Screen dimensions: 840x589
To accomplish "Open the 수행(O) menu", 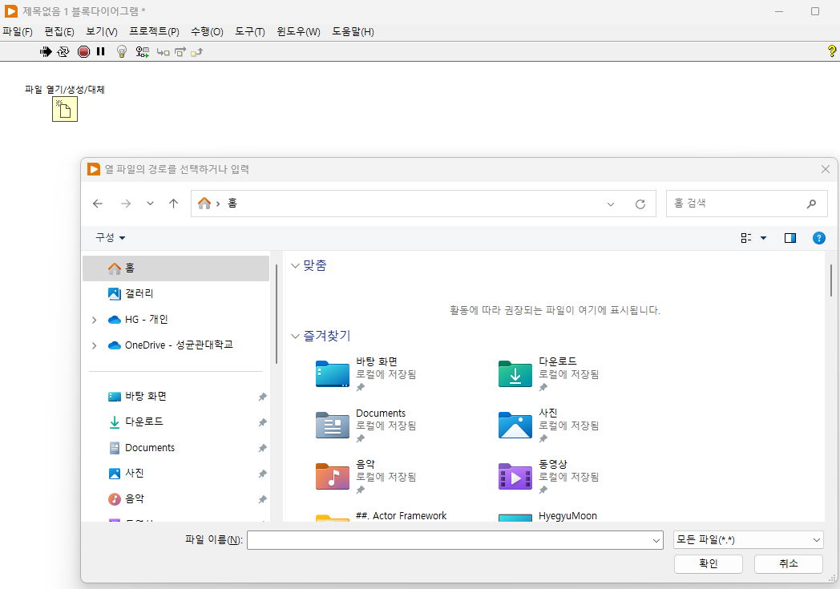I will click(x=207, y=31).
